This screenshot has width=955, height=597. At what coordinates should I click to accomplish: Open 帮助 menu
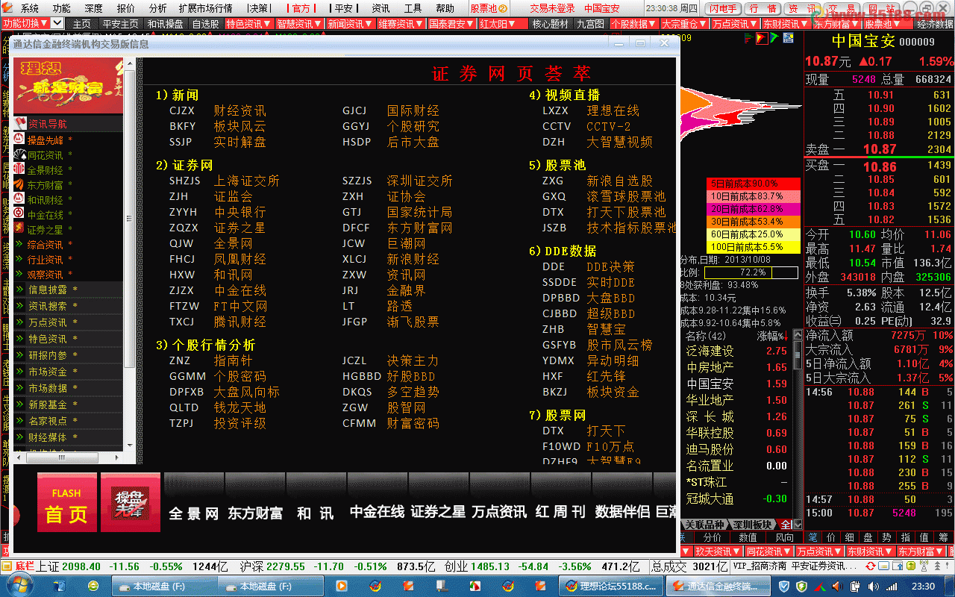(445, 8)
